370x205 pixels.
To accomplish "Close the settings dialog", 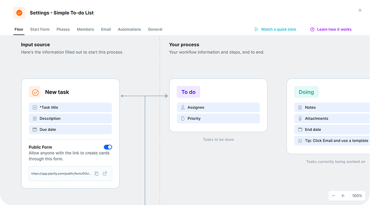I will coord(360,10).
